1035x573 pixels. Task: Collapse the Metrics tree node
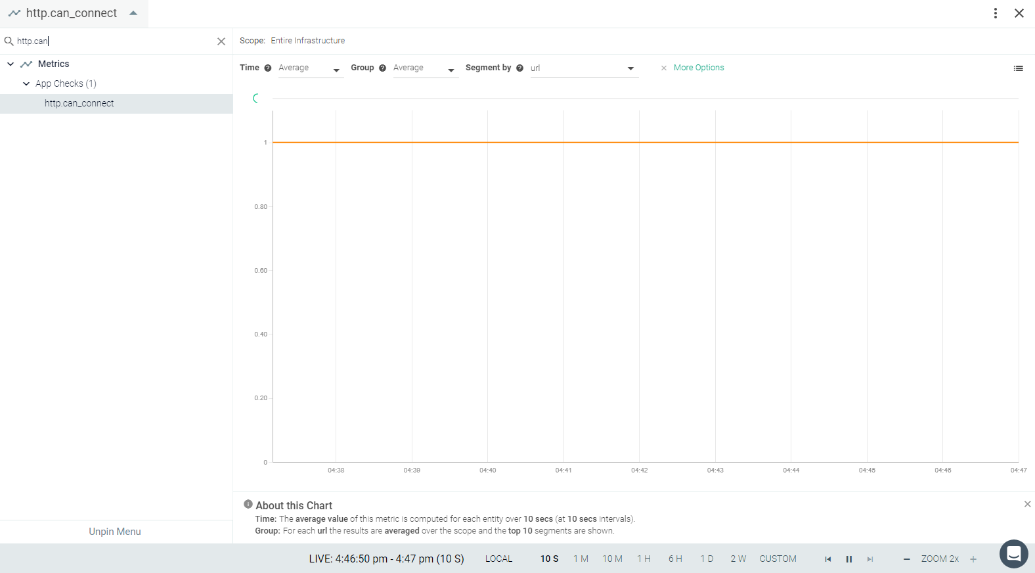coord(11,64)
